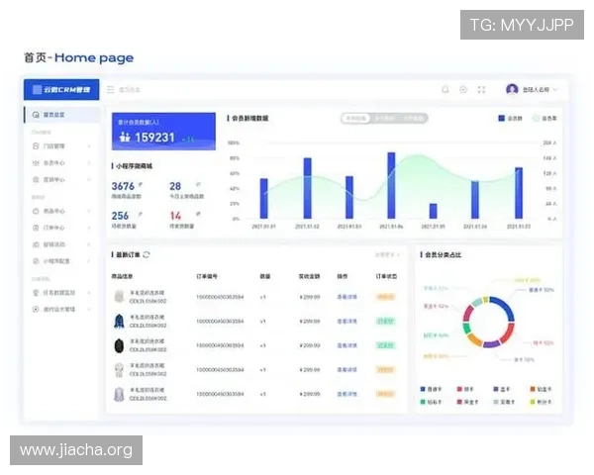Click the people icon on the 159231 card
This screenshot has width=594, height=475.
pyautogui.click(x=125, y=137)
